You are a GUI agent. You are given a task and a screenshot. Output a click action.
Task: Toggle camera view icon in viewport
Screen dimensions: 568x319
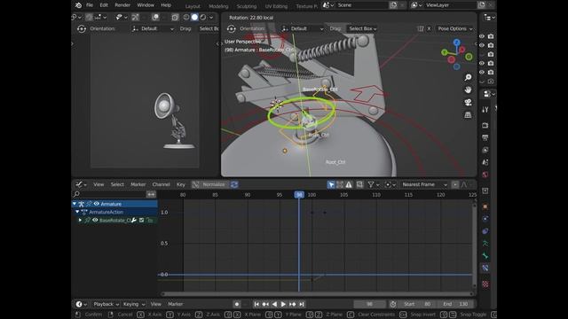pyautogui.click(x=468, y=103)
